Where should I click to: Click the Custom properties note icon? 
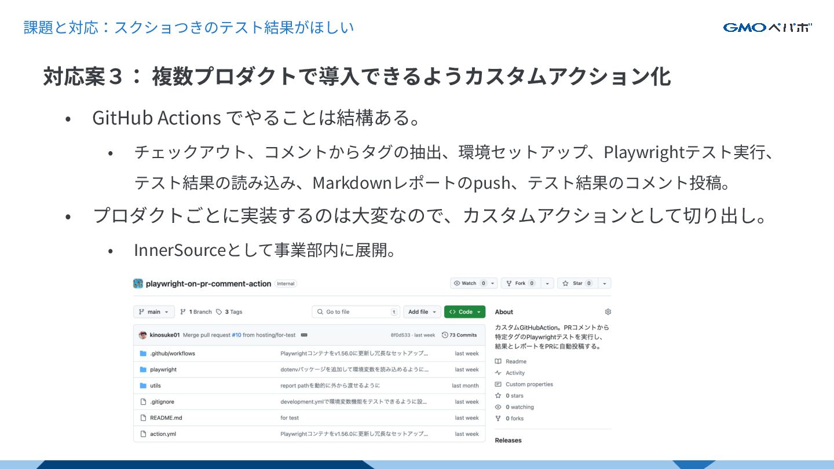pos(498,384)
